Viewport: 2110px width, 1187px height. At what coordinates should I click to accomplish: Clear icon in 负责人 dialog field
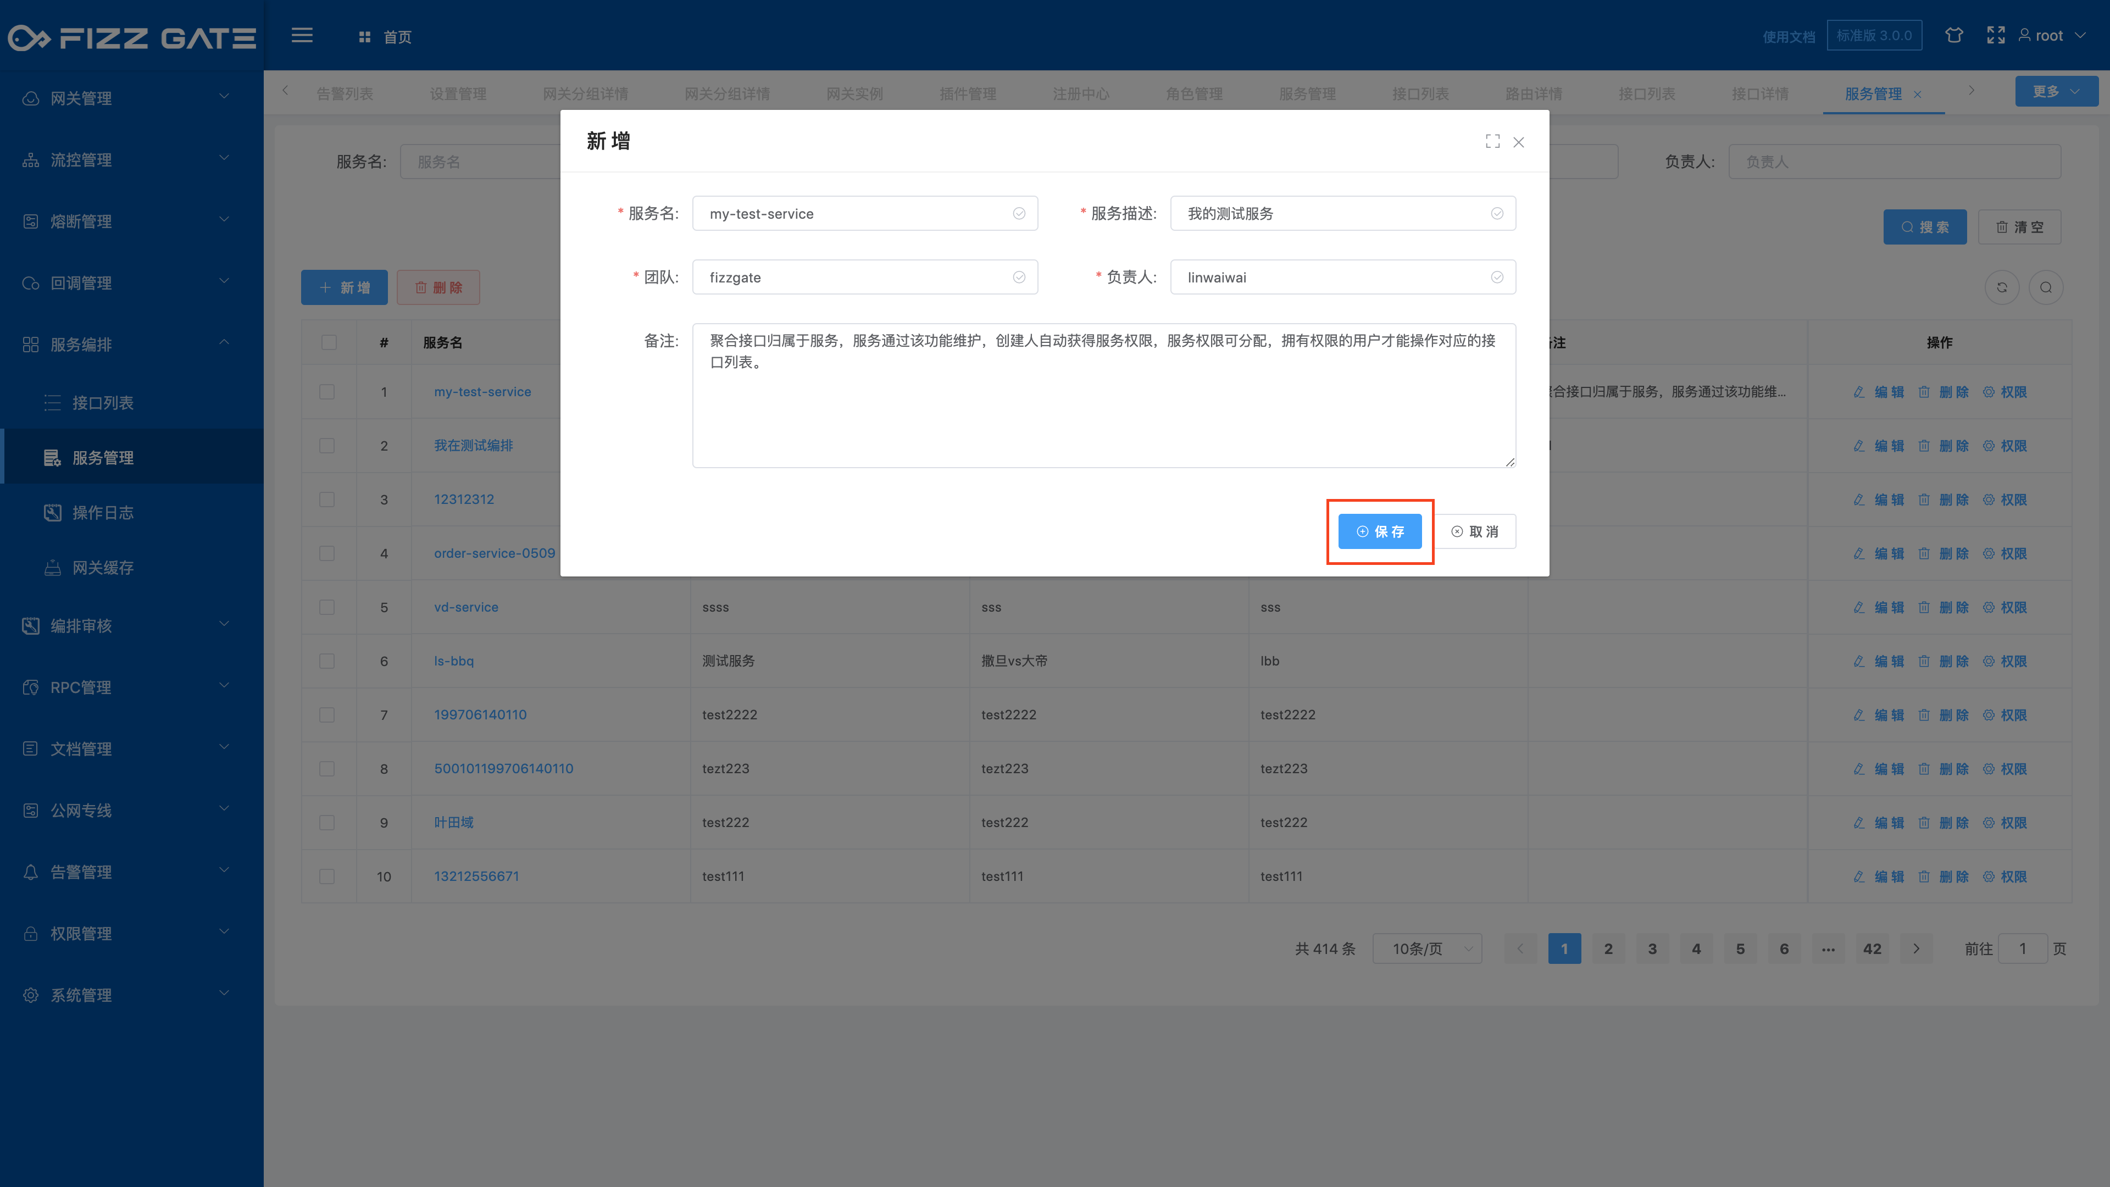(x=1497, y=278)
